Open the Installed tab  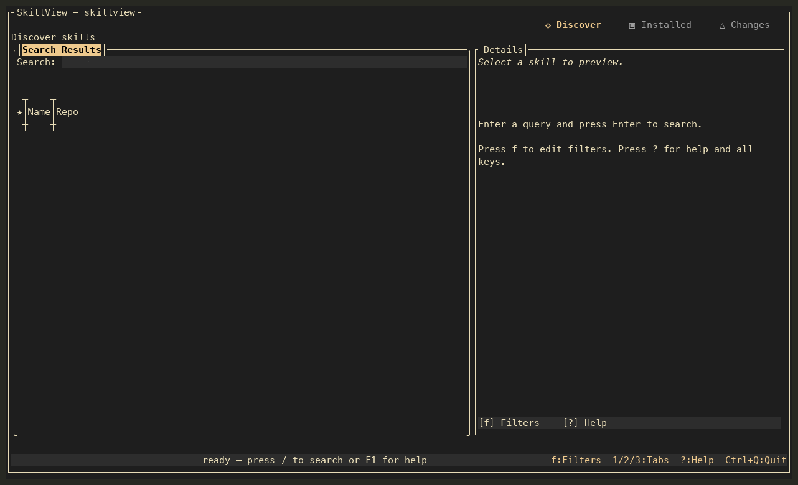click(660, 25)
